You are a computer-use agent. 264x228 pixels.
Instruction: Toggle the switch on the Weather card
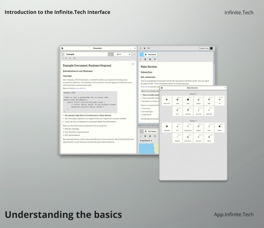coord(180,135)
